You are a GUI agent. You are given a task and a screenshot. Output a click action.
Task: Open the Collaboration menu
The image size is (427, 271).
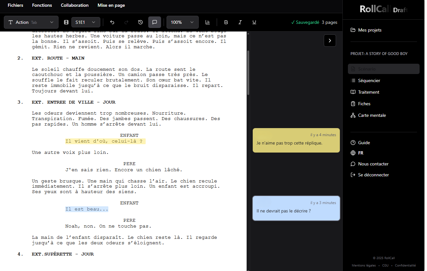pyautogui.click(x=75, y=5)
